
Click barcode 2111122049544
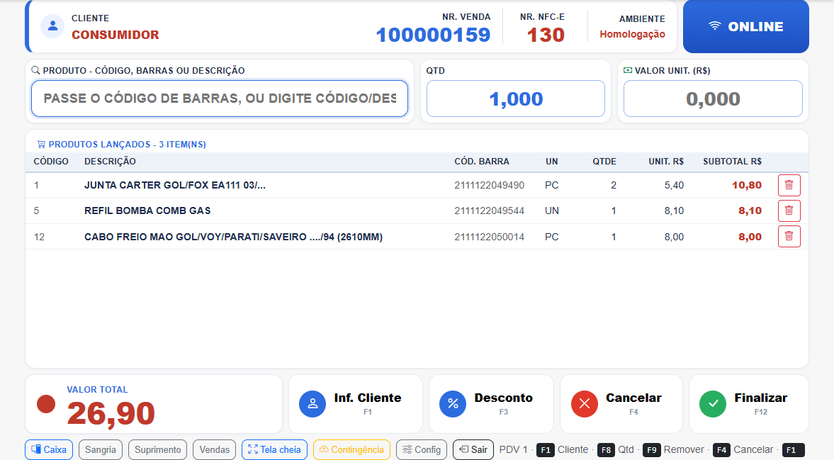point(490,211)
